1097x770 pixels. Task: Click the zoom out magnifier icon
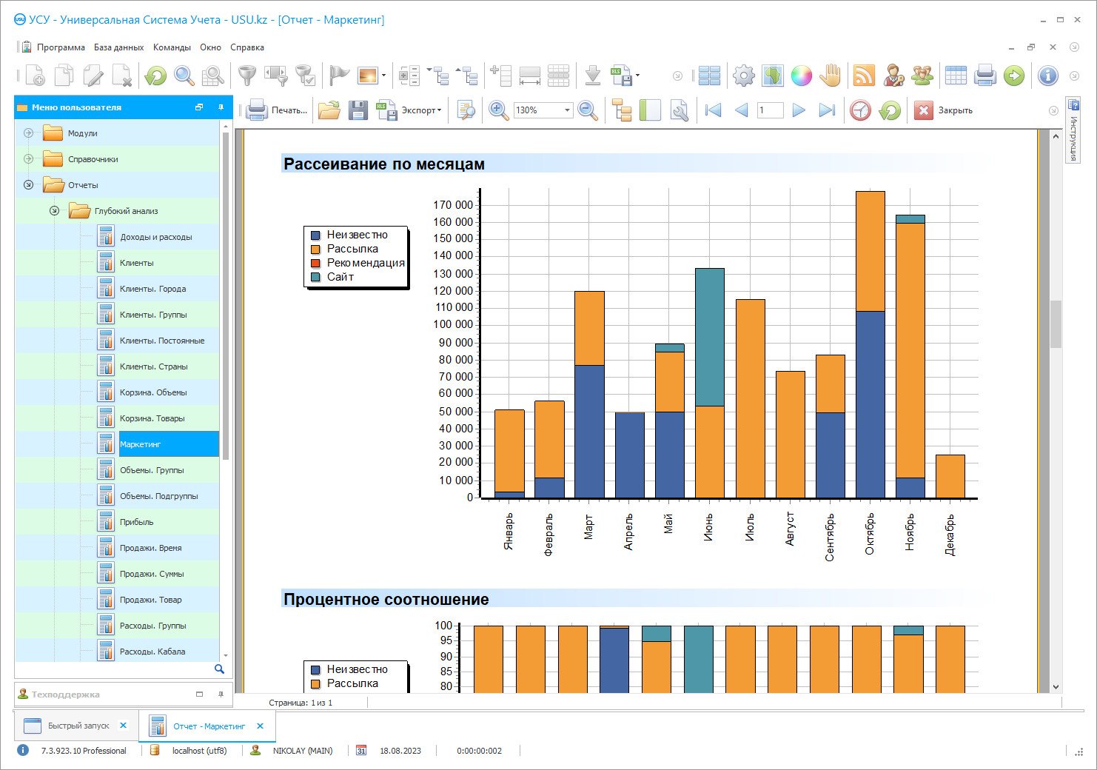(x=588, y=110)
